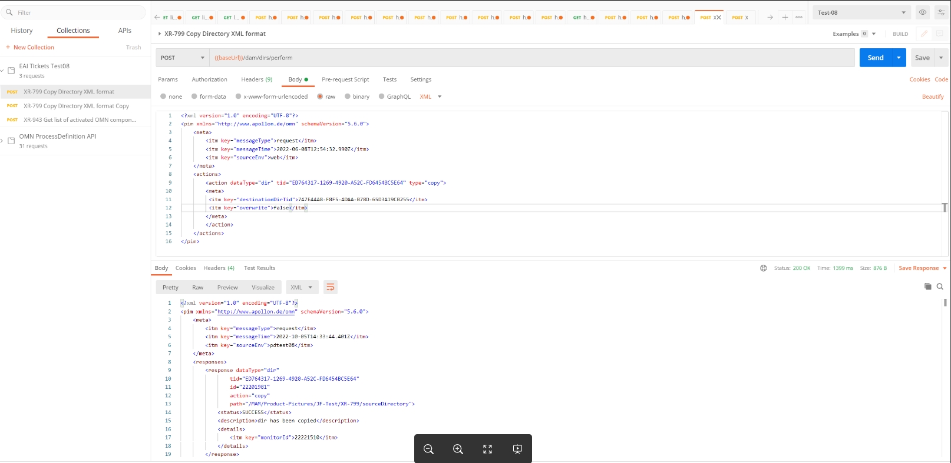
Task: Click the zoom in magnifier icon
Action: point(458,449)
